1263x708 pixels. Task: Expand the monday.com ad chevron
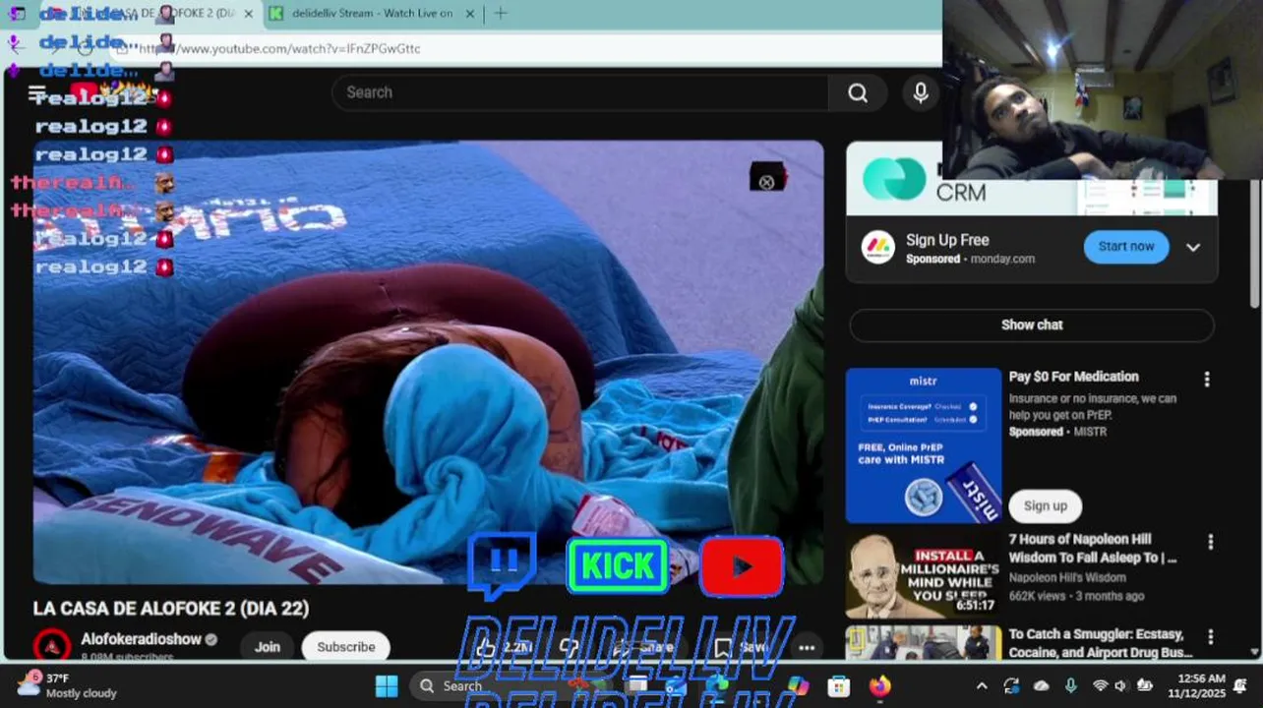pos(1193,247)
